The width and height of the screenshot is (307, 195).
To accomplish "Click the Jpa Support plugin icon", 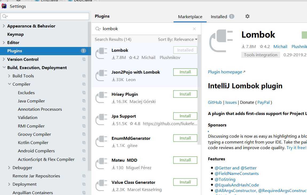I will click(x=101, y=120).
